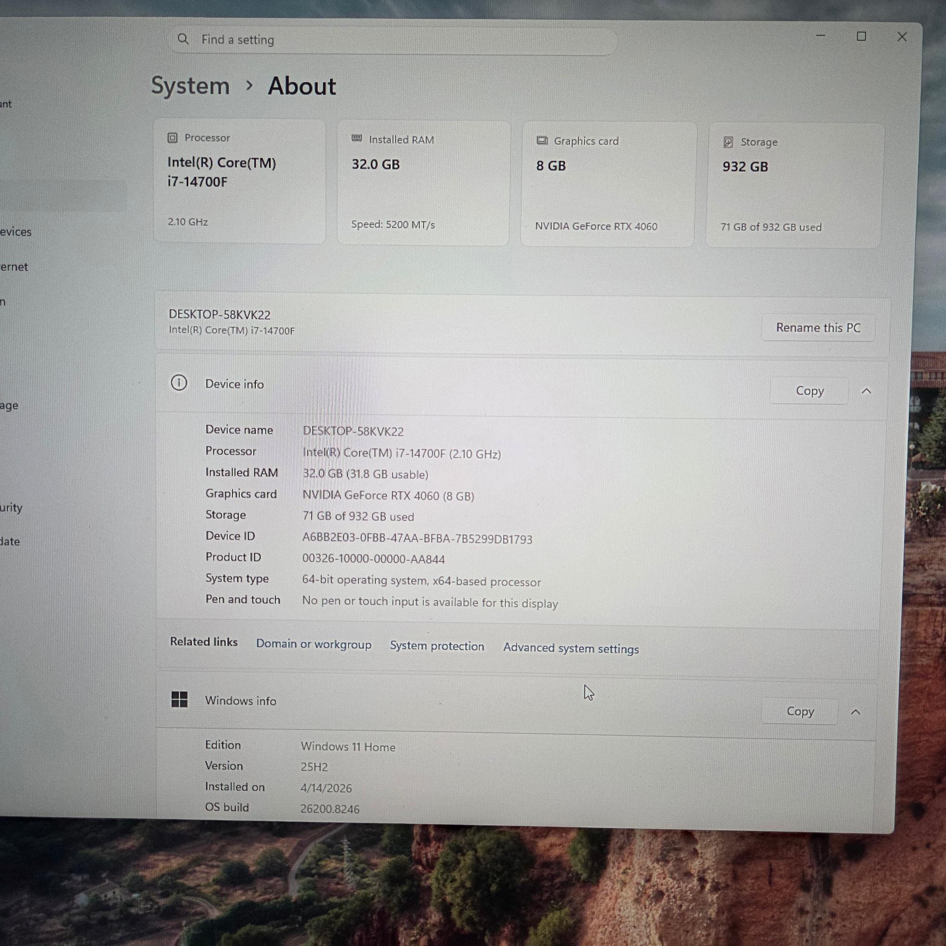Open the Domain or workgroup link

pos(313,644)
